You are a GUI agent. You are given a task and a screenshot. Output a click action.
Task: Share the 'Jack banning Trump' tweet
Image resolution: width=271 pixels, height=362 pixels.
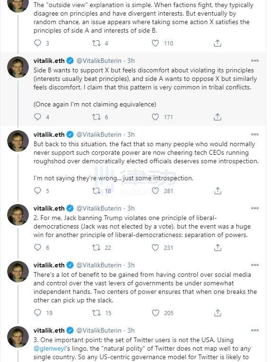click(218, 247)
